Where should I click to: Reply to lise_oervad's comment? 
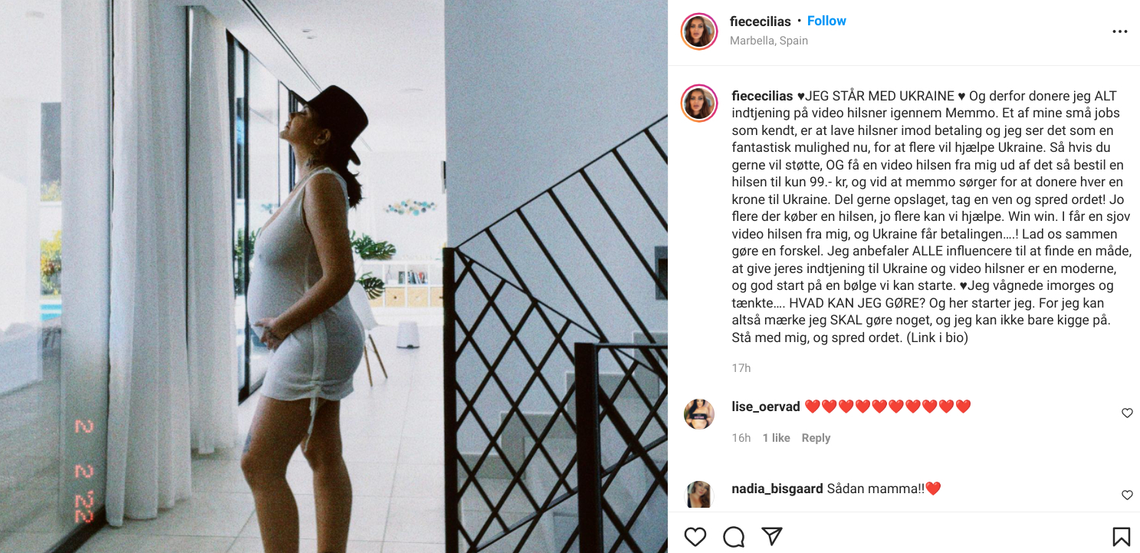tap(816, 438)
